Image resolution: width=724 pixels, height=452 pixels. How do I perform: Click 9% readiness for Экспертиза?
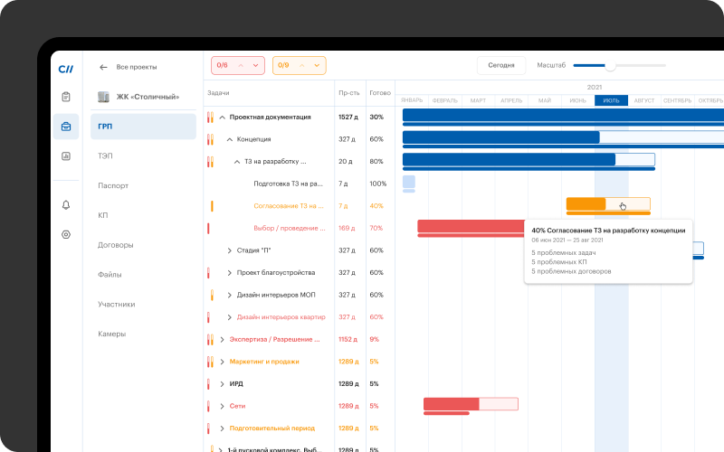(x=374, y=340)
